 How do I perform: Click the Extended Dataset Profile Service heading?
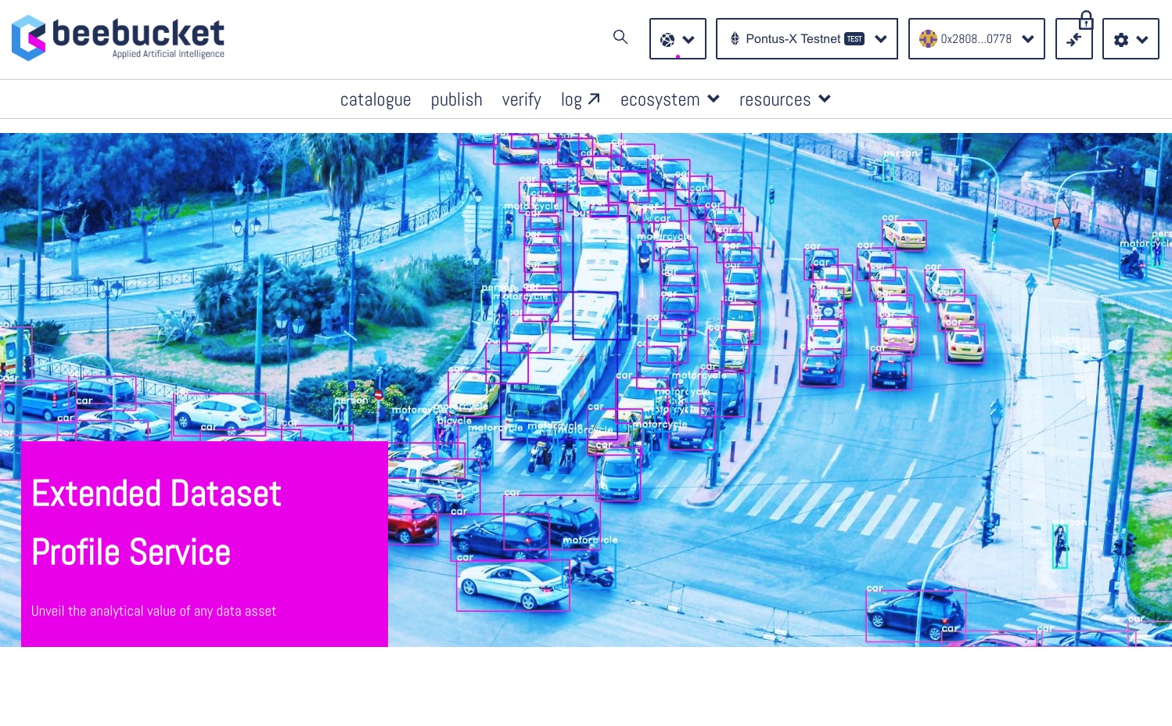pyautogui.click(x=156, y=523)
